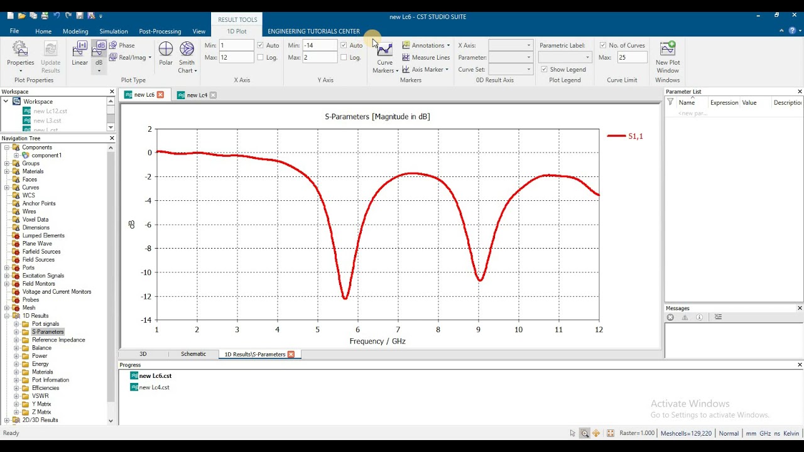Toggle No. of Curves checkbox
The height and width of the screenshot is (452, 804).
603,45
